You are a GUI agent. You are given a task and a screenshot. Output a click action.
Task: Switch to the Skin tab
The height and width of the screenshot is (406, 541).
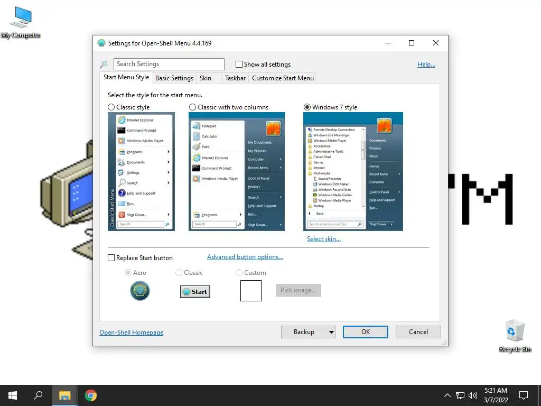tap(206, 78)
